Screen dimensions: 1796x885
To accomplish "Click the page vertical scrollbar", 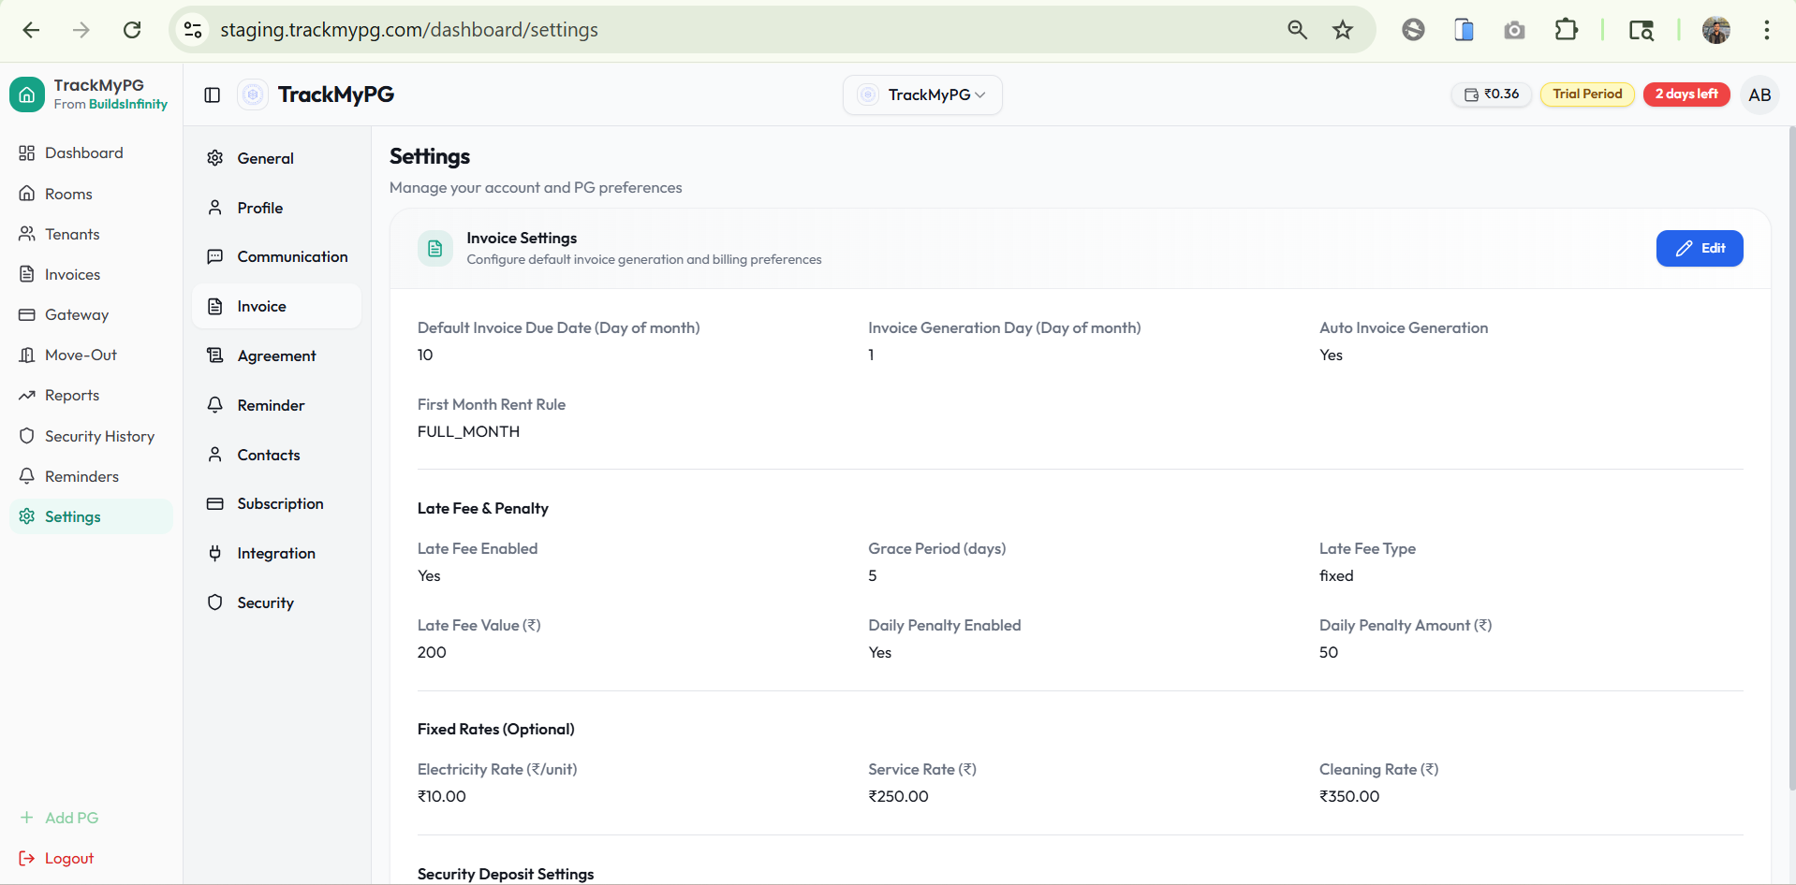I will [1791, 458].
